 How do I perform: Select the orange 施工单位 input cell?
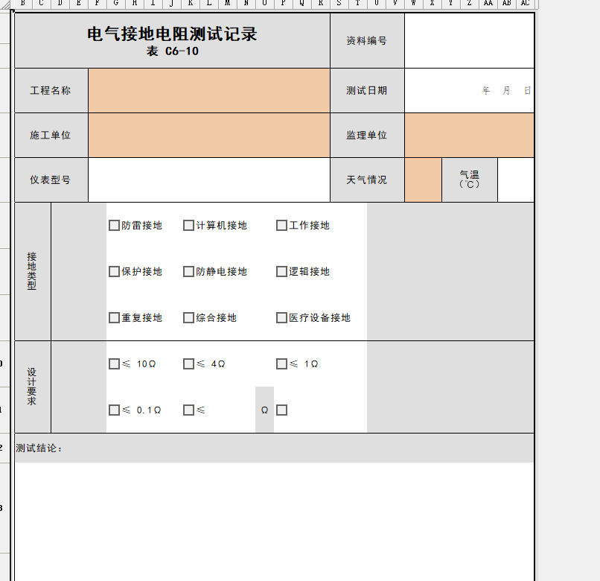[x=208, y=136]
